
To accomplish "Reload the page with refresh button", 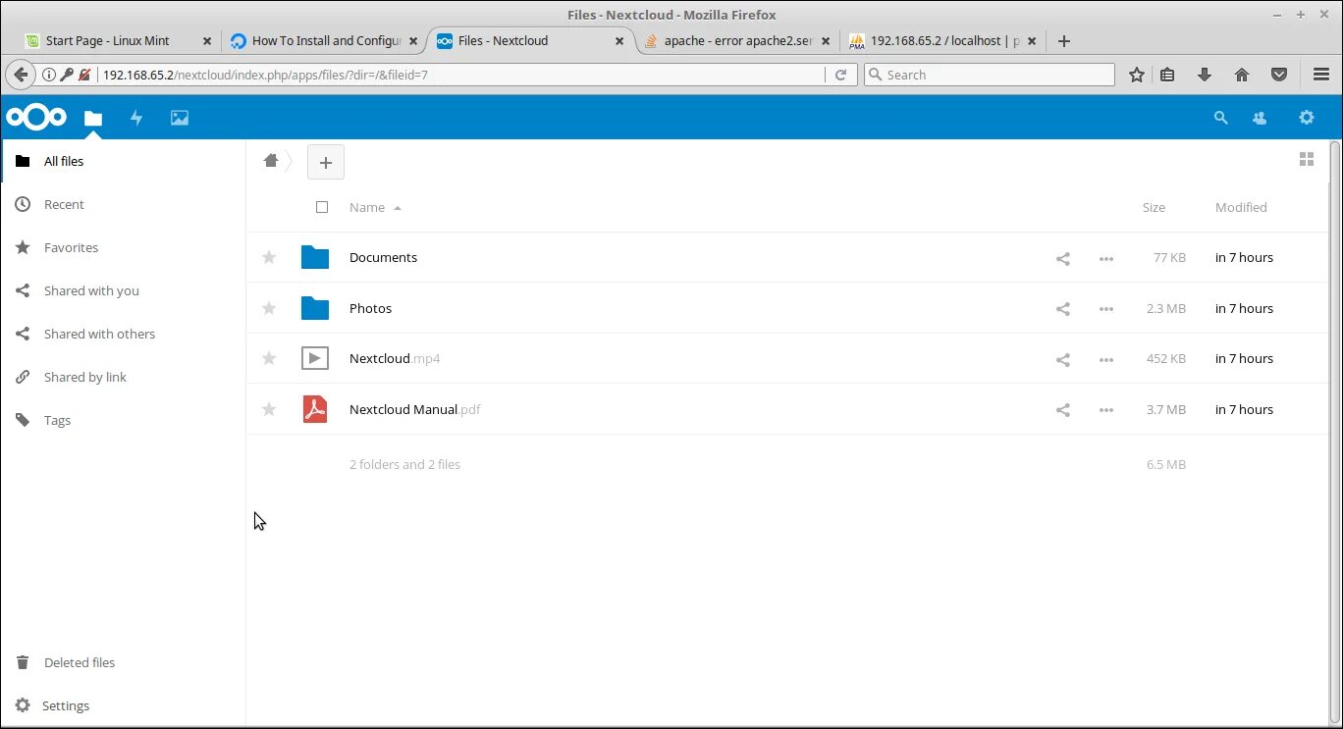I will click(840, 75).
